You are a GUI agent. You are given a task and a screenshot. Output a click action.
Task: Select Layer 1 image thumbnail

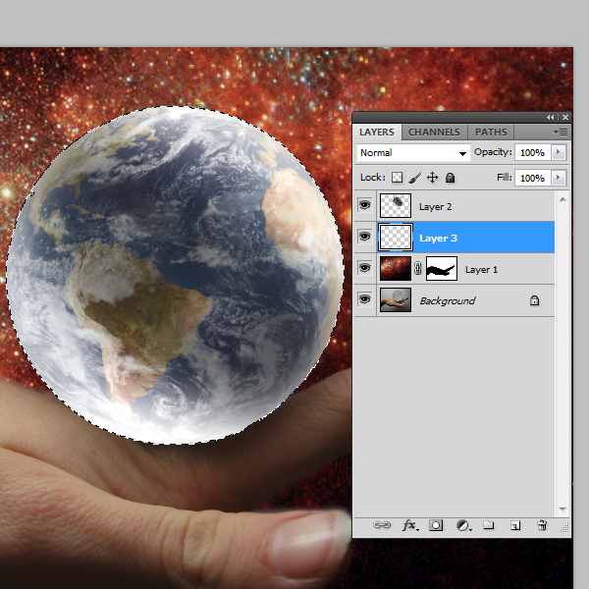(396, 268)
